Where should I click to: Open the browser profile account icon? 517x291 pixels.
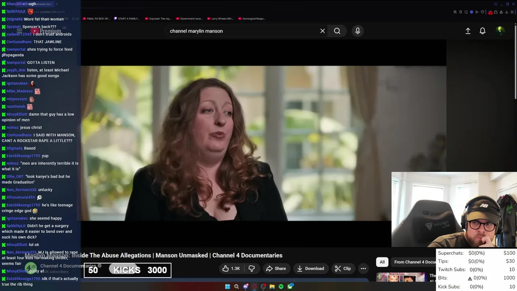[x=501, y=12]
